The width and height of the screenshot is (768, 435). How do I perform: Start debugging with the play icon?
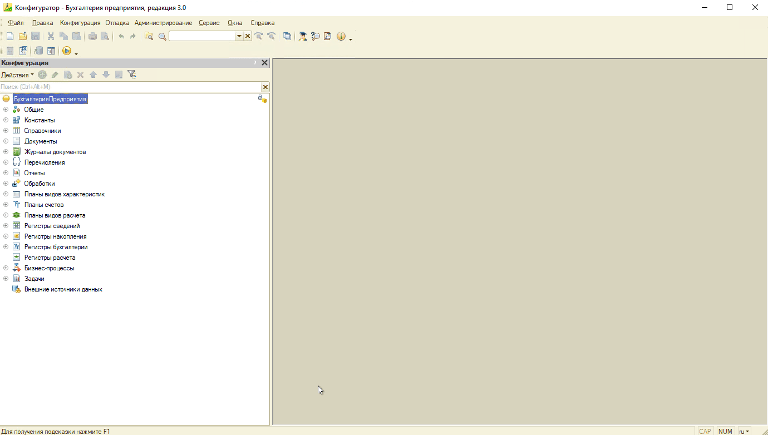(x=67, y=51)
